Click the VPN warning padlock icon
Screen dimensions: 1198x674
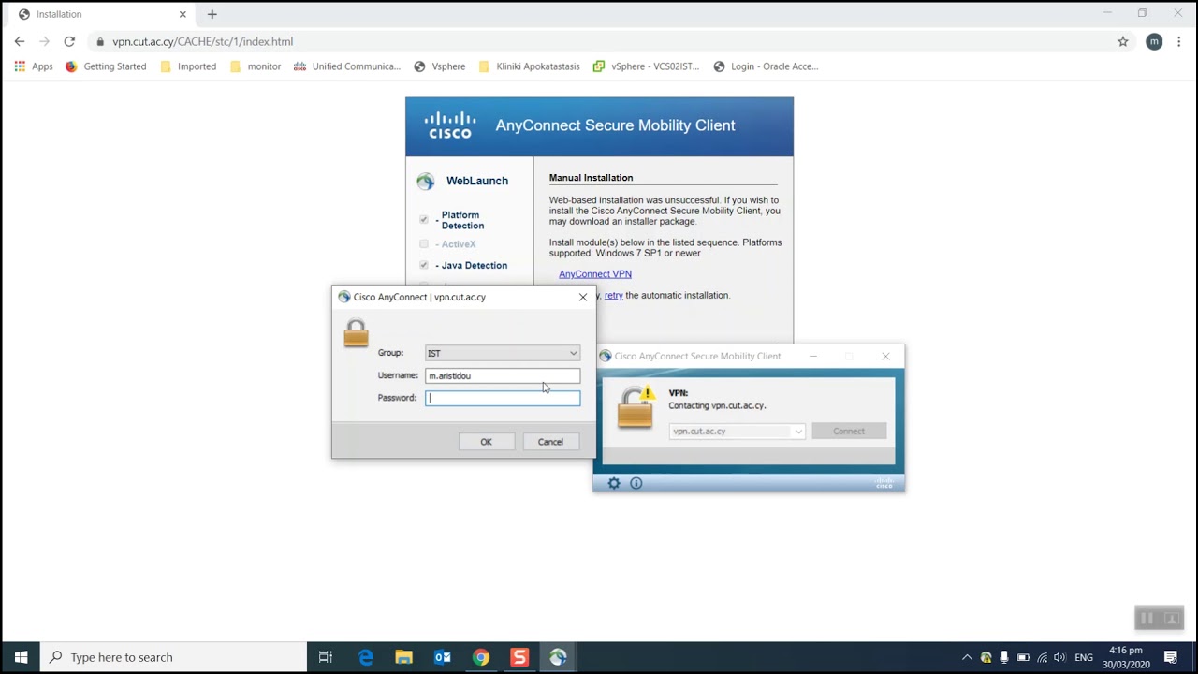[x=636, y=407]
